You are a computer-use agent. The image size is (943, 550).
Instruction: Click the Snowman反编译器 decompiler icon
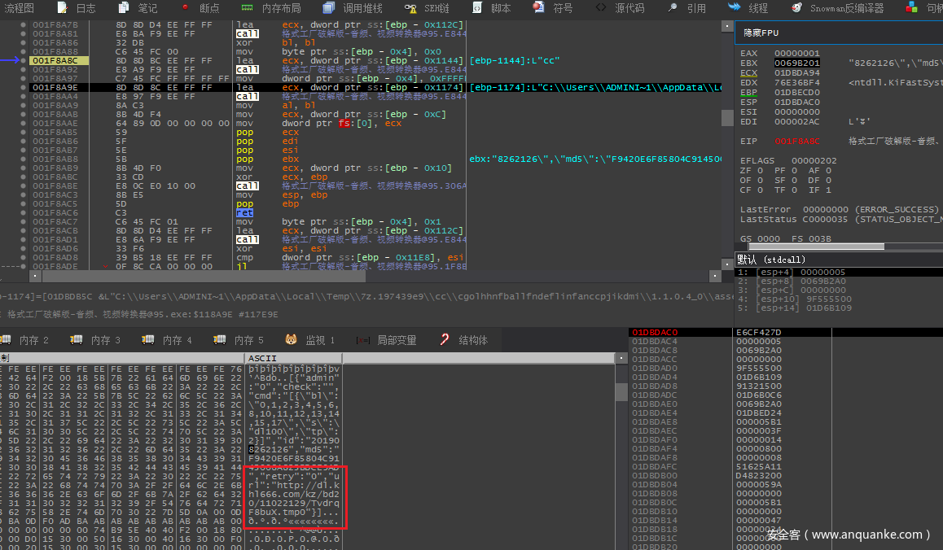(x=796, y=8)
